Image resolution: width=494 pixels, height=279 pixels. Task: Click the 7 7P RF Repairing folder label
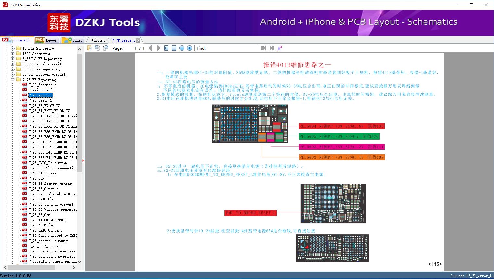[39, 80]
